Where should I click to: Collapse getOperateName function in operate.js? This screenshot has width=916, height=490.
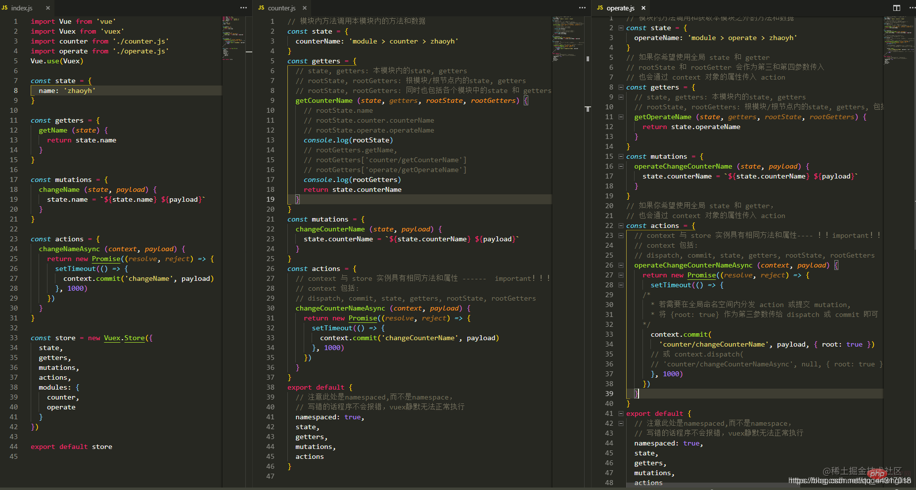pyautogui.click(x=621, y=117)
